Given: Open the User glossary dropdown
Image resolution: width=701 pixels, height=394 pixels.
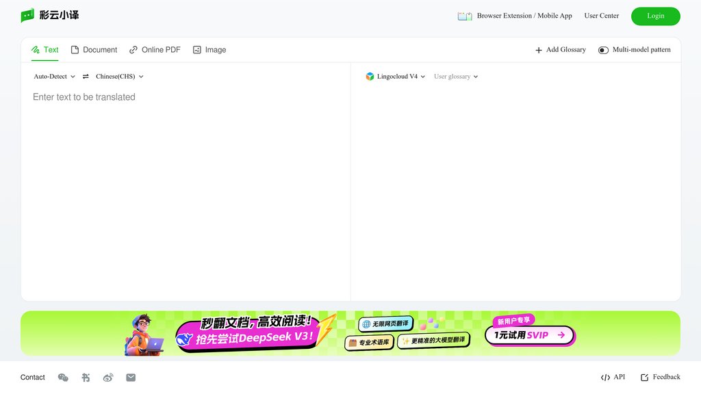Looking at the screenshot, I should 456,77.
